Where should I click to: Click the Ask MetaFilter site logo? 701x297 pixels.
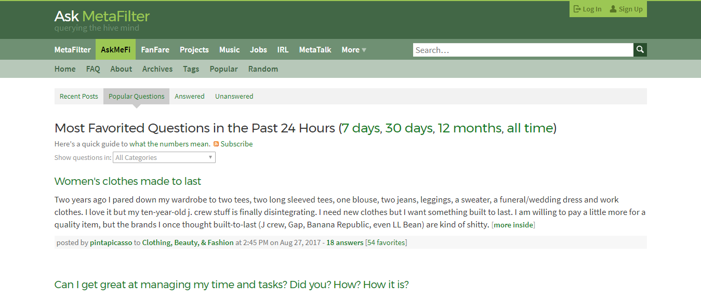(x=102, y=17)
